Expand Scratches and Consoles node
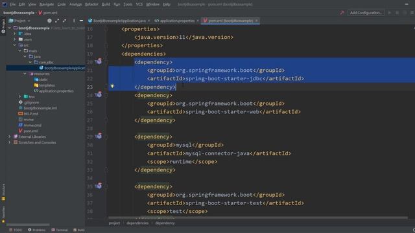The image size is (415, 233). (10, 142)
